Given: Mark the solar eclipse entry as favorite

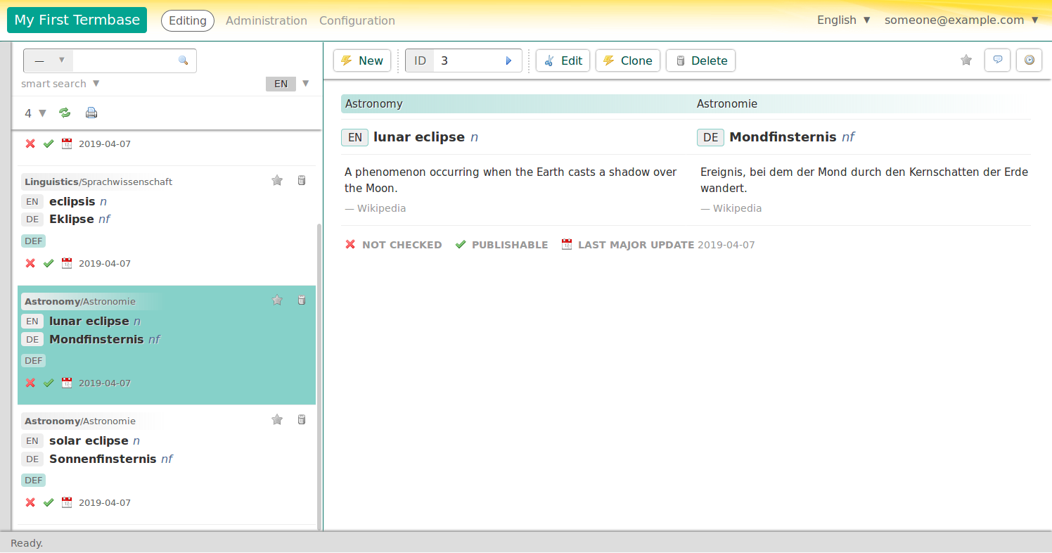Looking at the screenshot, I should (276, 419).
